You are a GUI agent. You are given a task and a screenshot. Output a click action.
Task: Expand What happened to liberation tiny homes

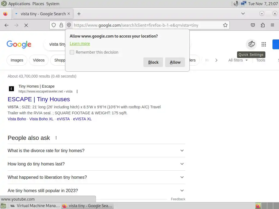(x=96, y=177)
